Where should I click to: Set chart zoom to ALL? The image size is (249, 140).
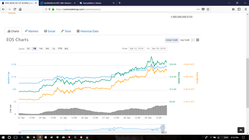coord(67,49)
